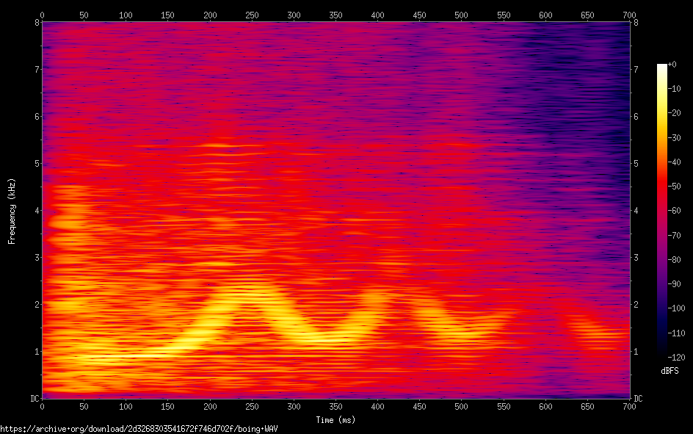Click the "Time (ms)" axis title
The height and width of the screenshot is (434, 693).
tap(335, 420)
